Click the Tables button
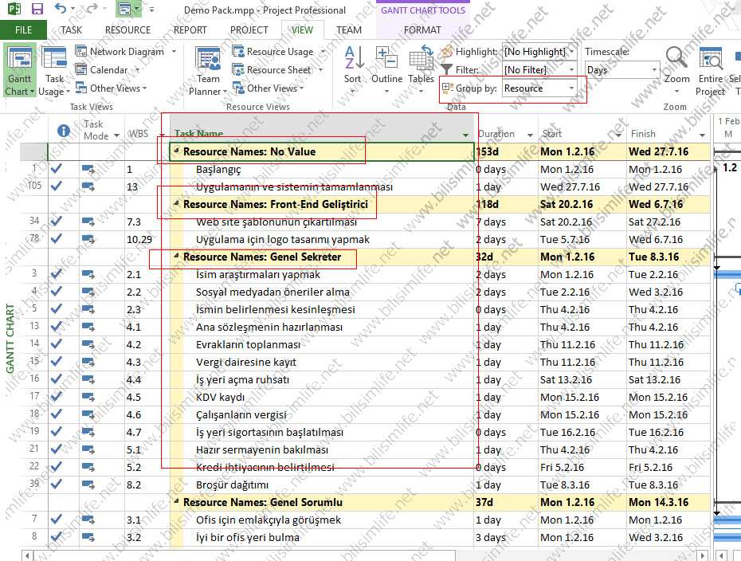741x561 pixels. [421, 70]
